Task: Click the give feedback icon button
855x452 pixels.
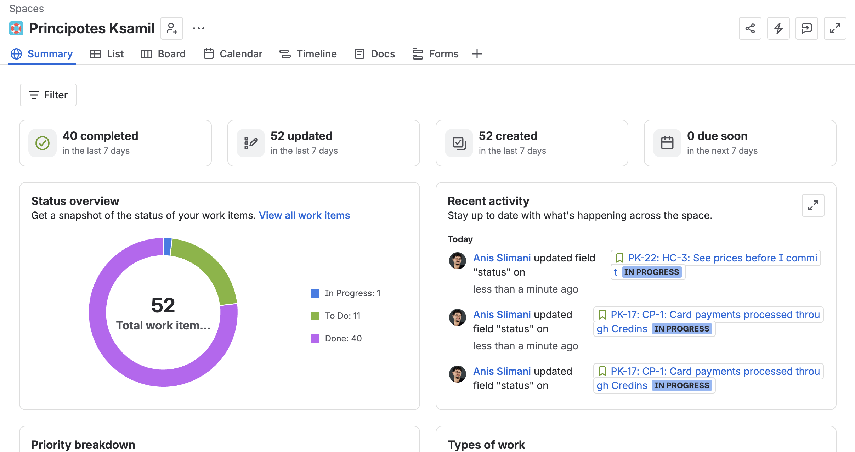Action: pos(807,28)
